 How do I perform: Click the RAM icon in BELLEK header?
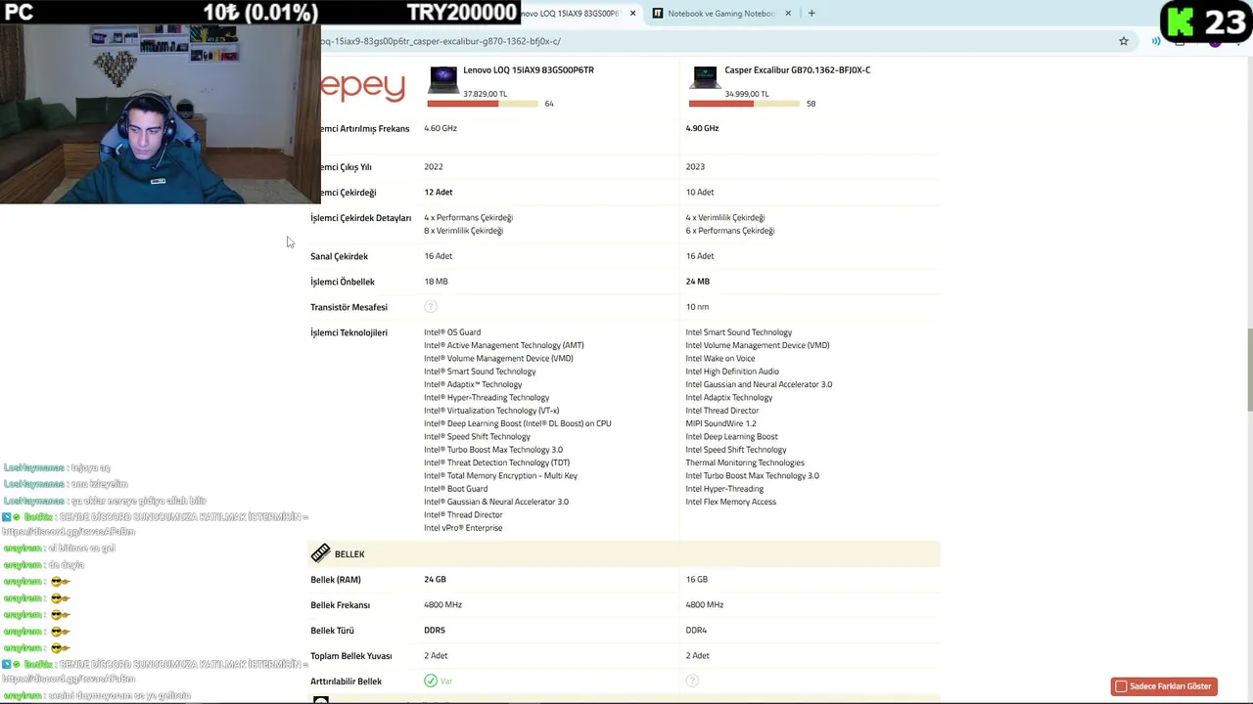[320, 553]
